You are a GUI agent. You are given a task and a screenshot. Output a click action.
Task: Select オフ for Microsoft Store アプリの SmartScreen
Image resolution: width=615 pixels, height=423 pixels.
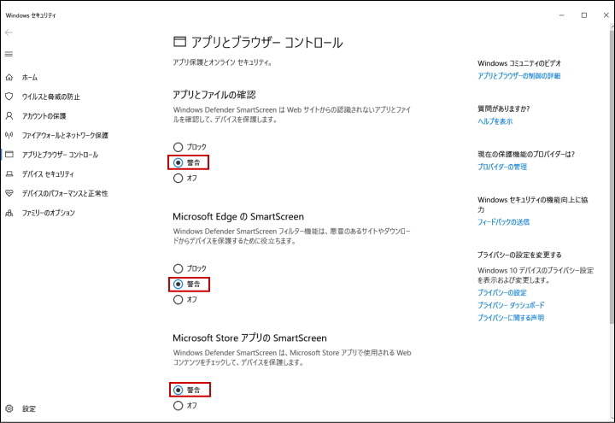tap(178, 406)
